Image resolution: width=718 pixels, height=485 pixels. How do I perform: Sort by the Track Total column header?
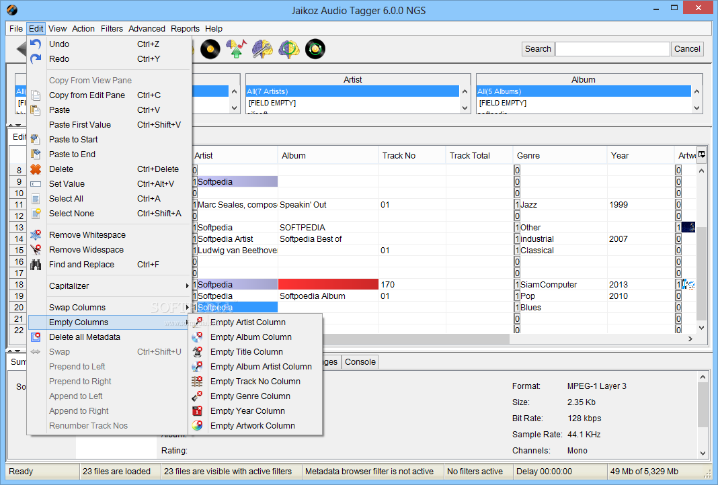(x=479, y=156)
